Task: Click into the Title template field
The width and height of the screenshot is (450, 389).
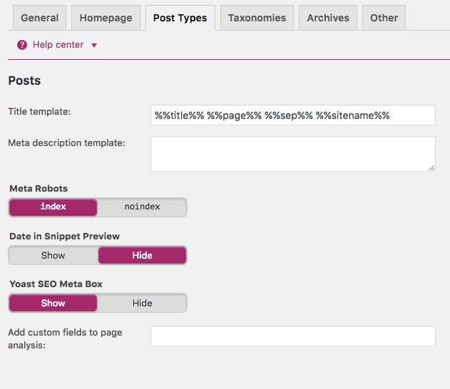Action: point(292,115)
